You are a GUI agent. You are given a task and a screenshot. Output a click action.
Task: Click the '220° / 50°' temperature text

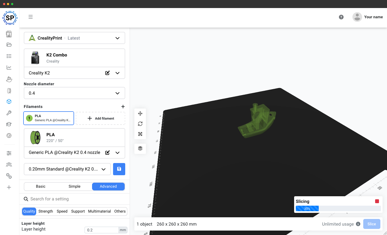pos(55,141)
